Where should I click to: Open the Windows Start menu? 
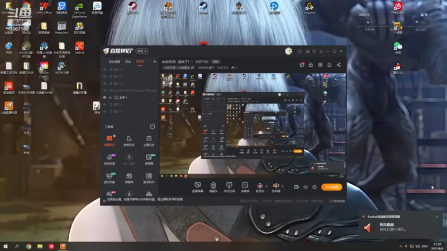pyautogui.click(x=6, y=246)
